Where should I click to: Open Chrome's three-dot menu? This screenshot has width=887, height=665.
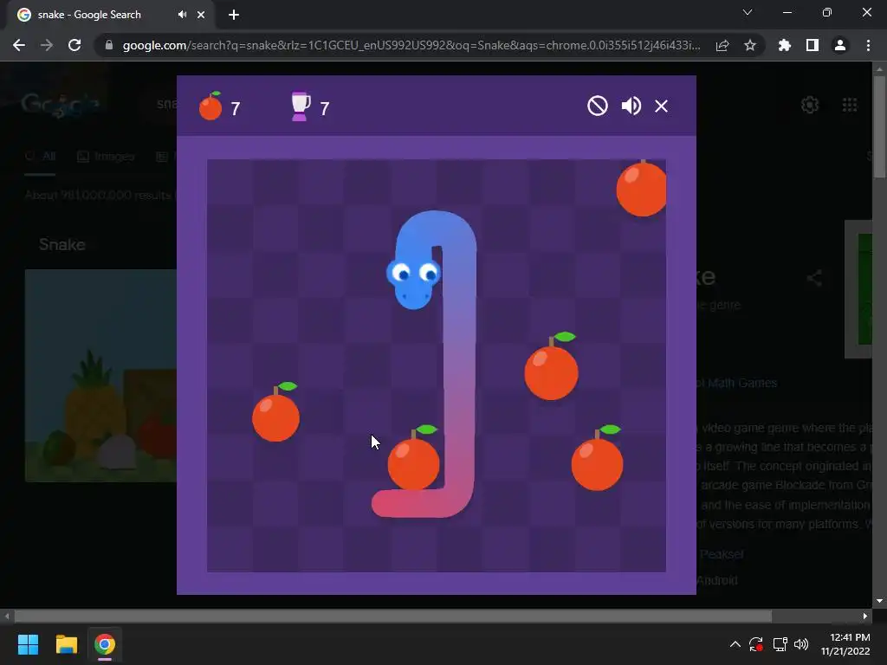(868, 45)
